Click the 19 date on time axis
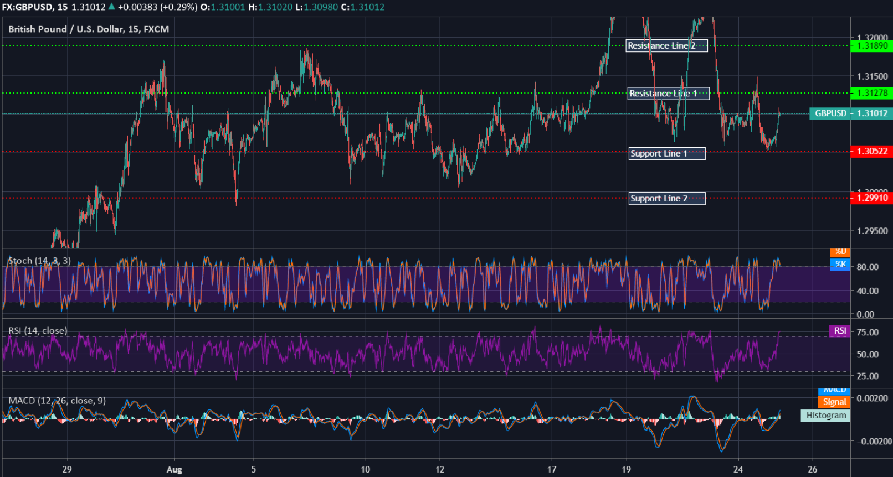This screenshot has width=893, height=477. (626, 469)
